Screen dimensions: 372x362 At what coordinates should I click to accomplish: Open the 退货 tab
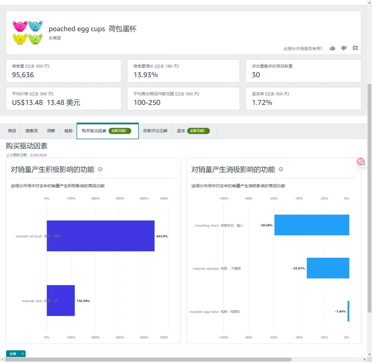194,131
